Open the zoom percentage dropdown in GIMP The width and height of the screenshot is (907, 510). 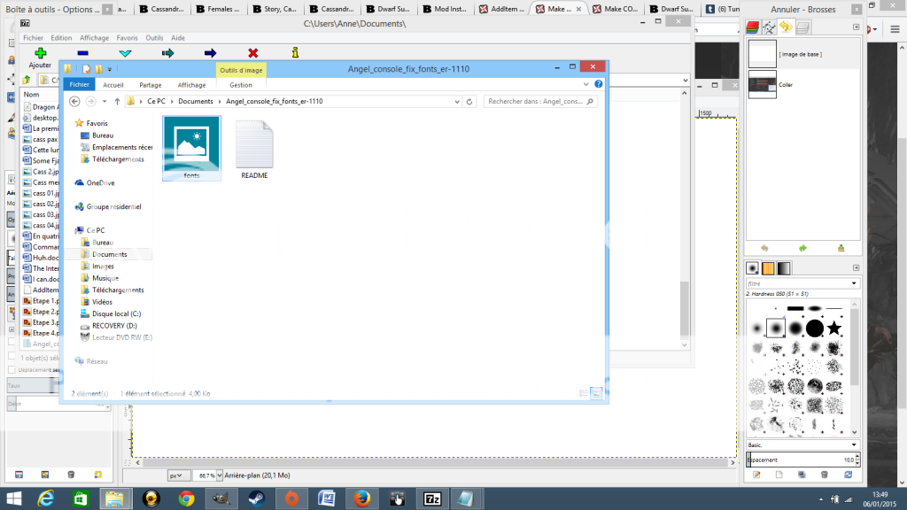[x=206, y=475]
